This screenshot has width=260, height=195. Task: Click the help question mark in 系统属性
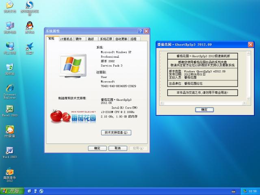click(140, 31)
